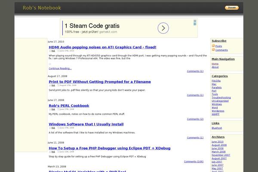Subscribe to Posts feed link
The height and width of the screenshot is (172, 258).
click(218, 46)
